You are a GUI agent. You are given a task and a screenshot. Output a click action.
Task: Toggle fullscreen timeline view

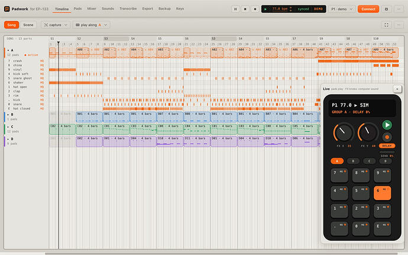point(386,25)
